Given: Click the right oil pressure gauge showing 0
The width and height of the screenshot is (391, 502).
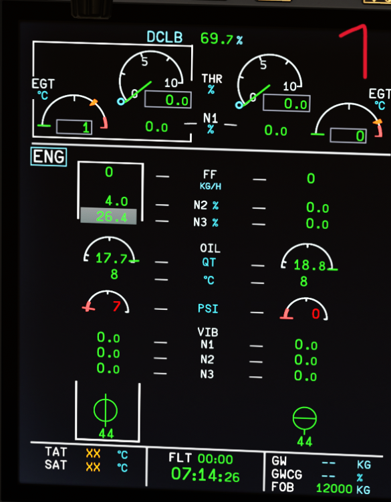Looking at the screenshot, I should (303, 309).
